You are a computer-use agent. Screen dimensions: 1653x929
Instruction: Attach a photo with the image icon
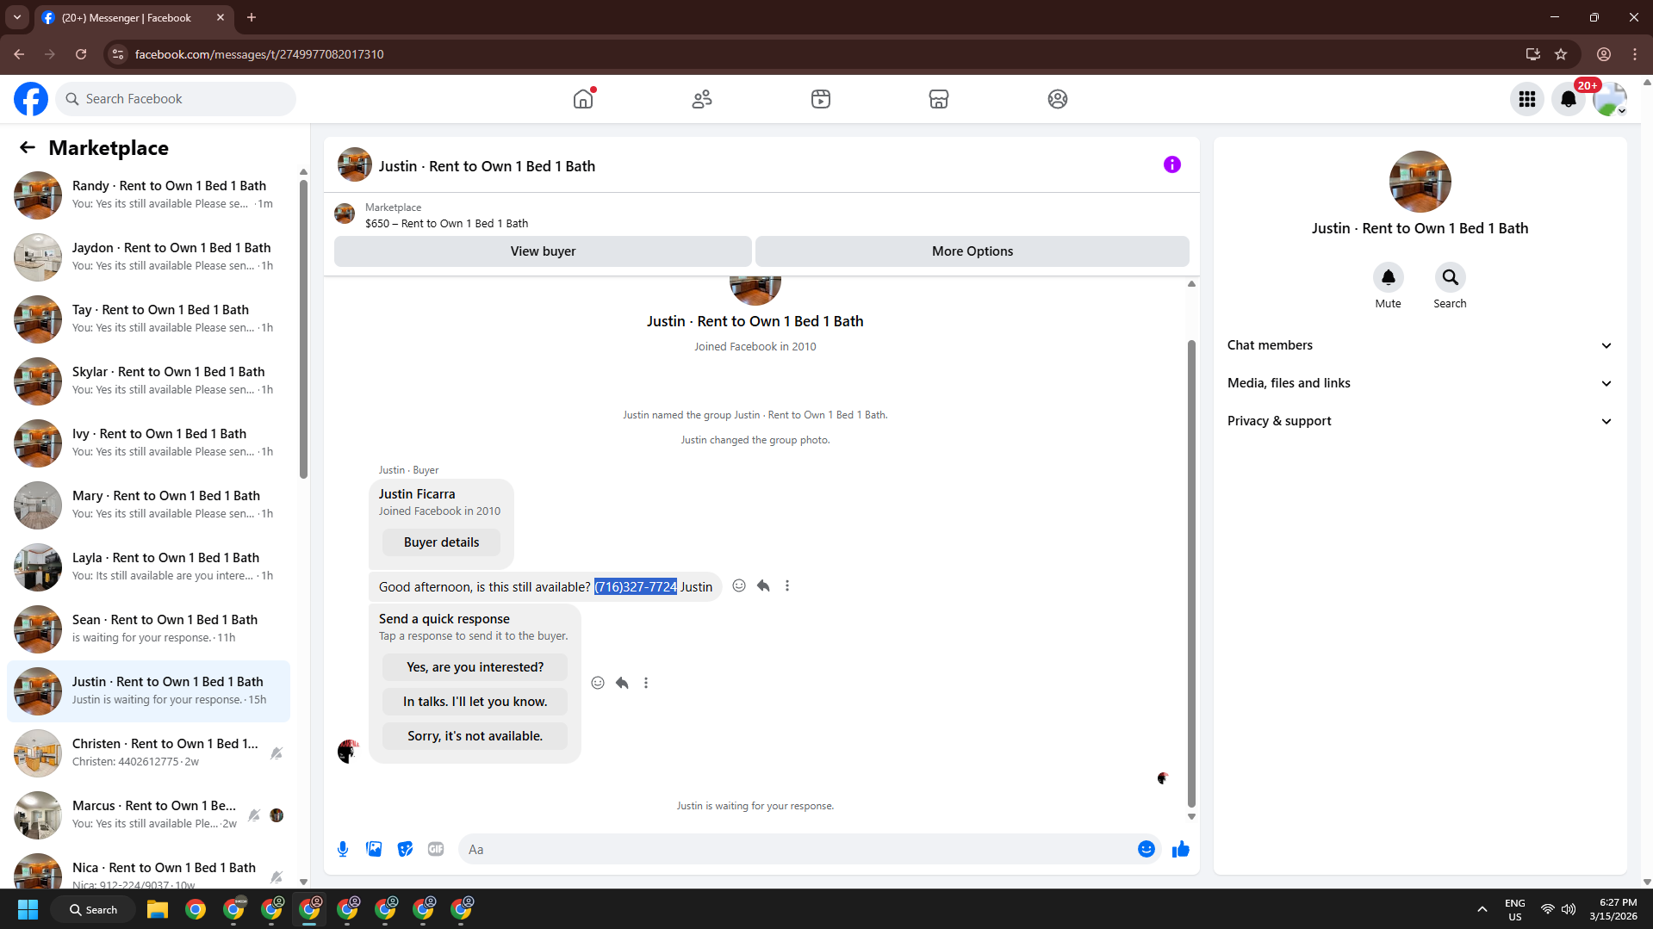374,849
